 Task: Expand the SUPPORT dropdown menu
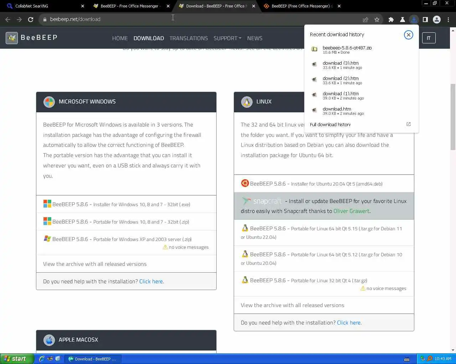click(x=227, y=38)
